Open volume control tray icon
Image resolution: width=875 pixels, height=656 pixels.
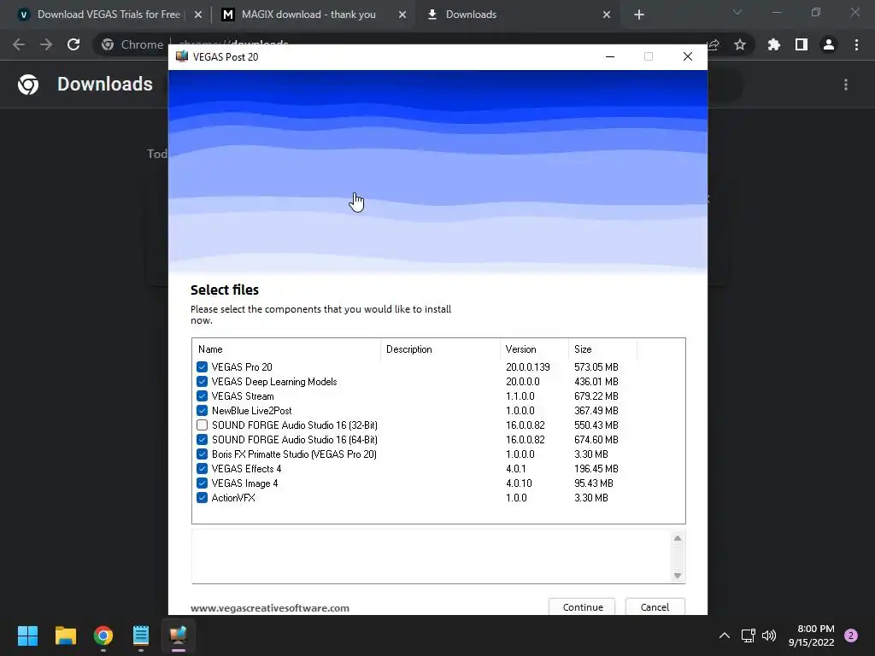click(769, 635)
